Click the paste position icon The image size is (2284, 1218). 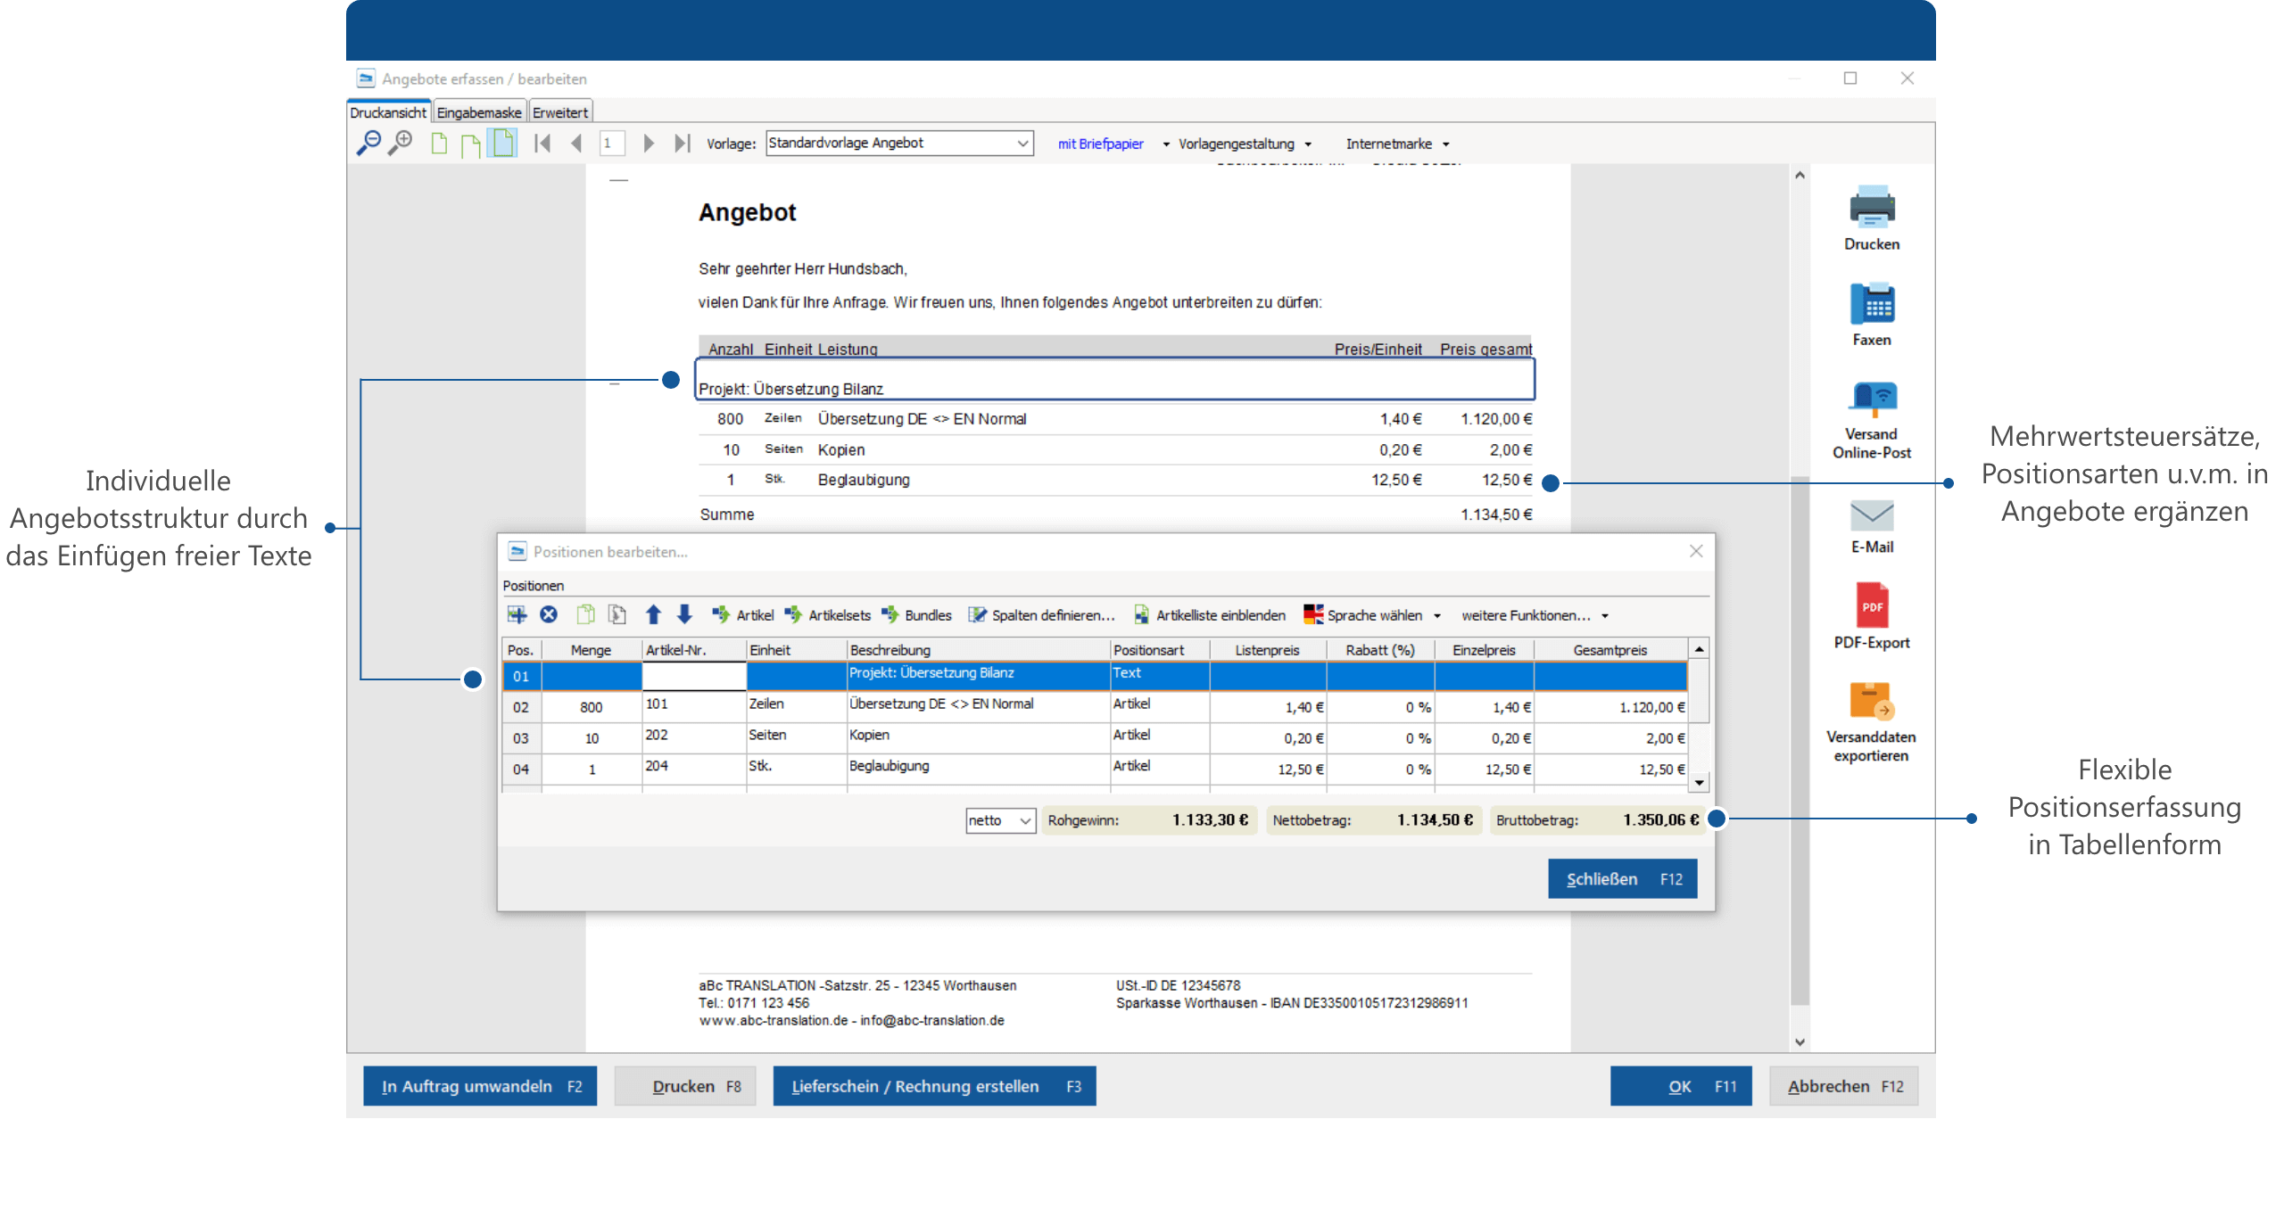617,615
